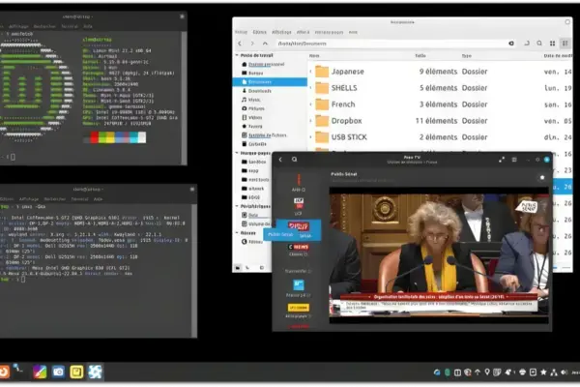Screen dimensions: 580x387
Task: Show places view via bottom-left sidebar icon
Action: coord(238,267)
